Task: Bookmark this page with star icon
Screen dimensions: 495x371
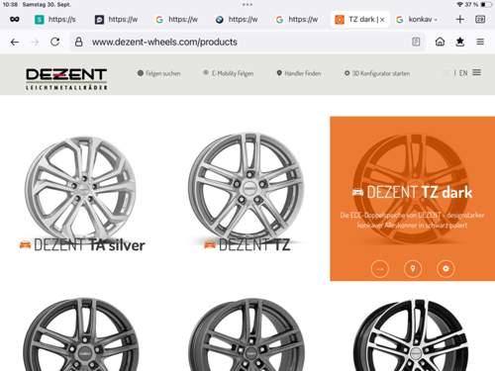Action: tap(460, 42)
